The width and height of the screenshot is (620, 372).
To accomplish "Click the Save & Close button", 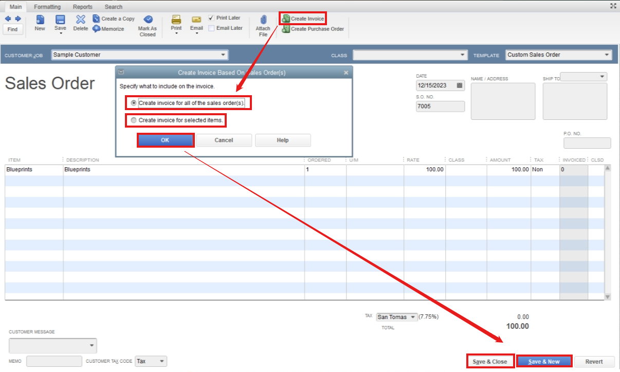I will pyautogui.click(x=489, y=361).
